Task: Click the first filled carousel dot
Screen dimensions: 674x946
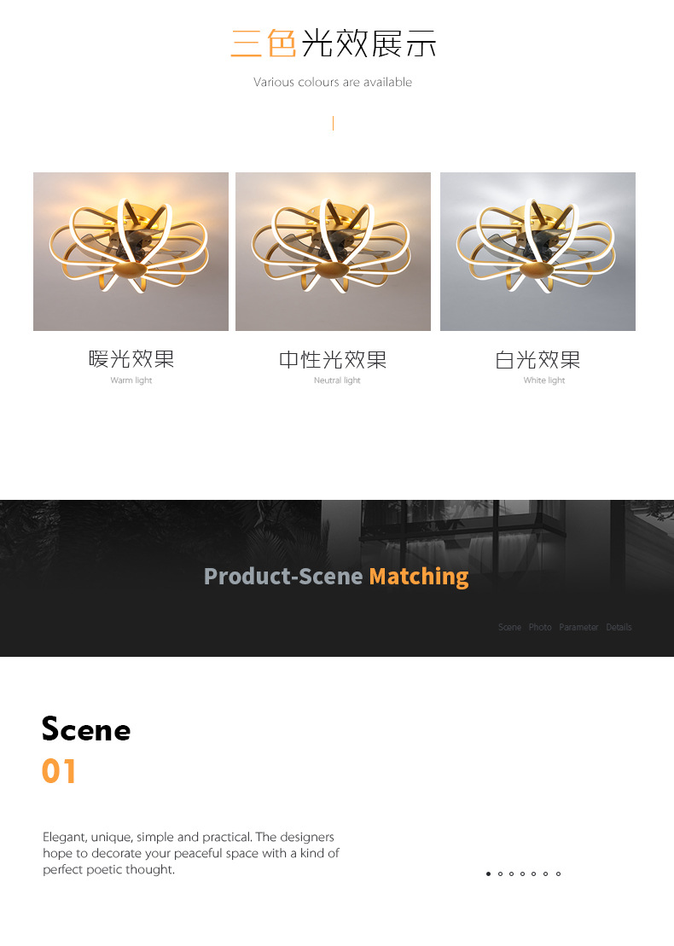Action: coord(488,873)
